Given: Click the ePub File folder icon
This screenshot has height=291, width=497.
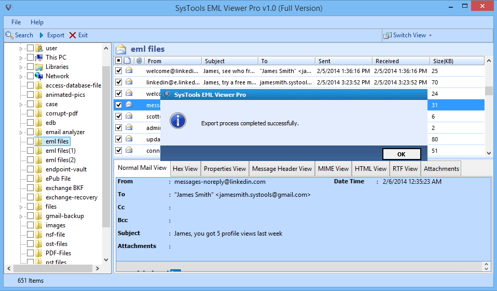Looking at the screenshot, I should (39, 179).
